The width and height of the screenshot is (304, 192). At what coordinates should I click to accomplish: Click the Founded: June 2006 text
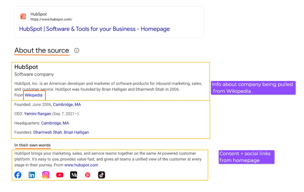pyautogui.click(x=33, y=104)
